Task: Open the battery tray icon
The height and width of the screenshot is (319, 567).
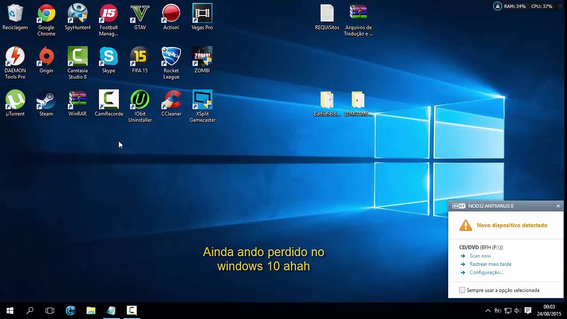Action: [498, 311]
